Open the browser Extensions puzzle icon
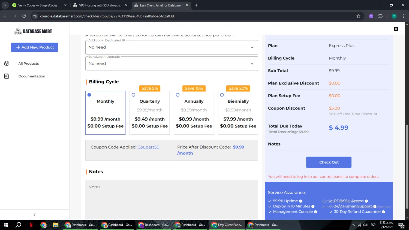 point(381,16)
